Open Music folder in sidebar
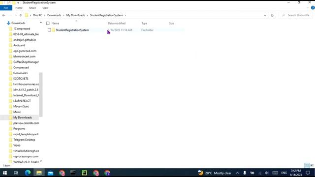The height and width of the screenshot is (177, 315). pos(17,112)
